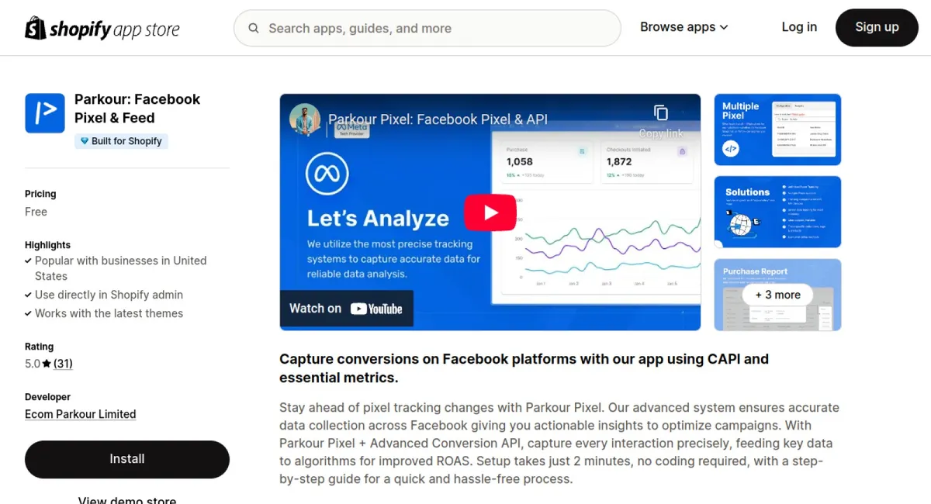
Task: Click the Parkour Pixel video title
Action: (x=438, y=119)
